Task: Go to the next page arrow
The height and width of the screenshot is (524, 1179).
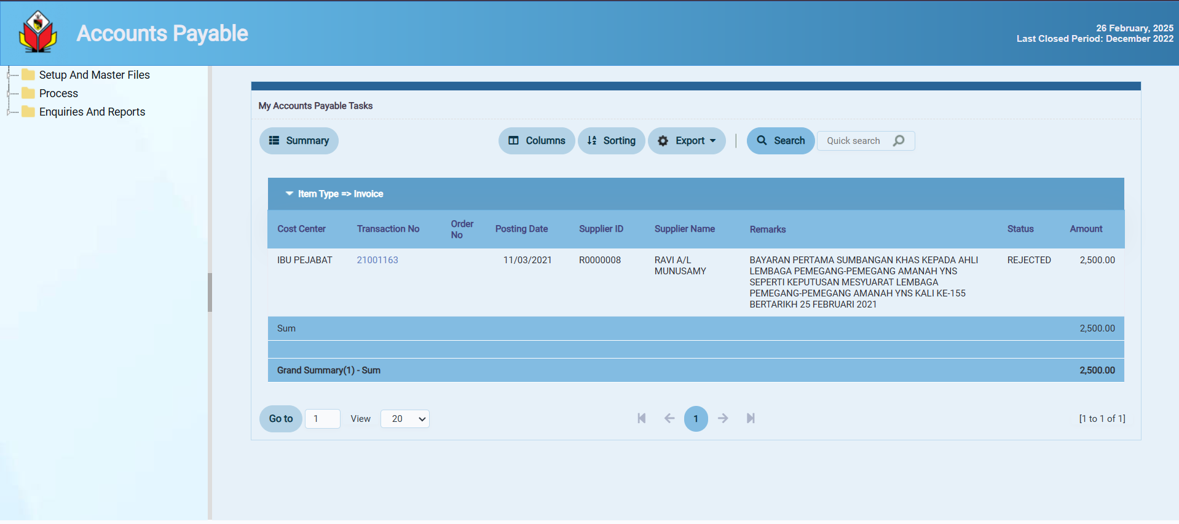Action: (723, 418)
